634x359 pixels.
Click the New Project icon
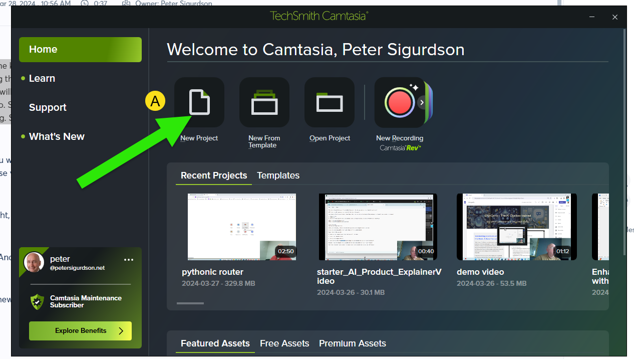coord(199,102)
